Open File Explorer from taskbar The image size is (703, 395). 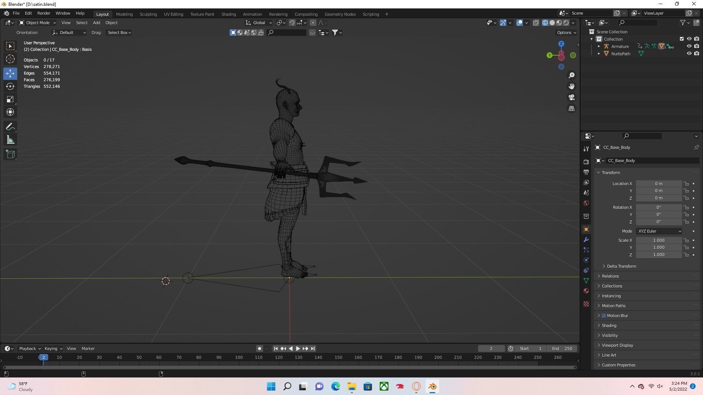pyautogui.click(x=352, y=386)
